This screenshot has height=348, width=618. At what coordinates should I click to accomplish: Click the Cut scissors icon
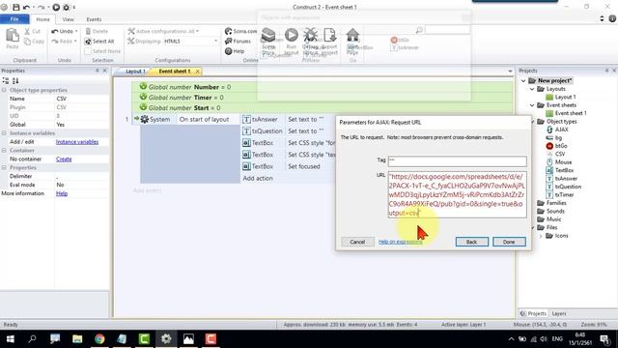(27, 31)
